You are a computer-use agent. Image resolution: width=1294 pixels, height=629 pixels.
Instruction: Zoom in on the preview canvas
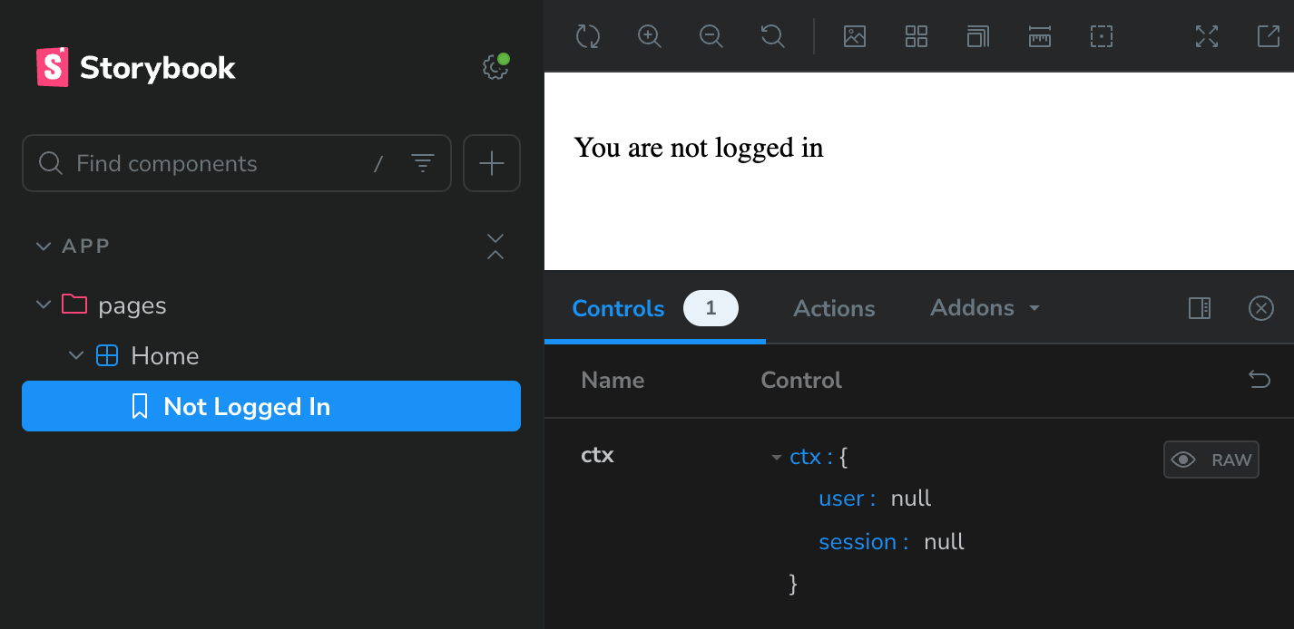[650, 36]
